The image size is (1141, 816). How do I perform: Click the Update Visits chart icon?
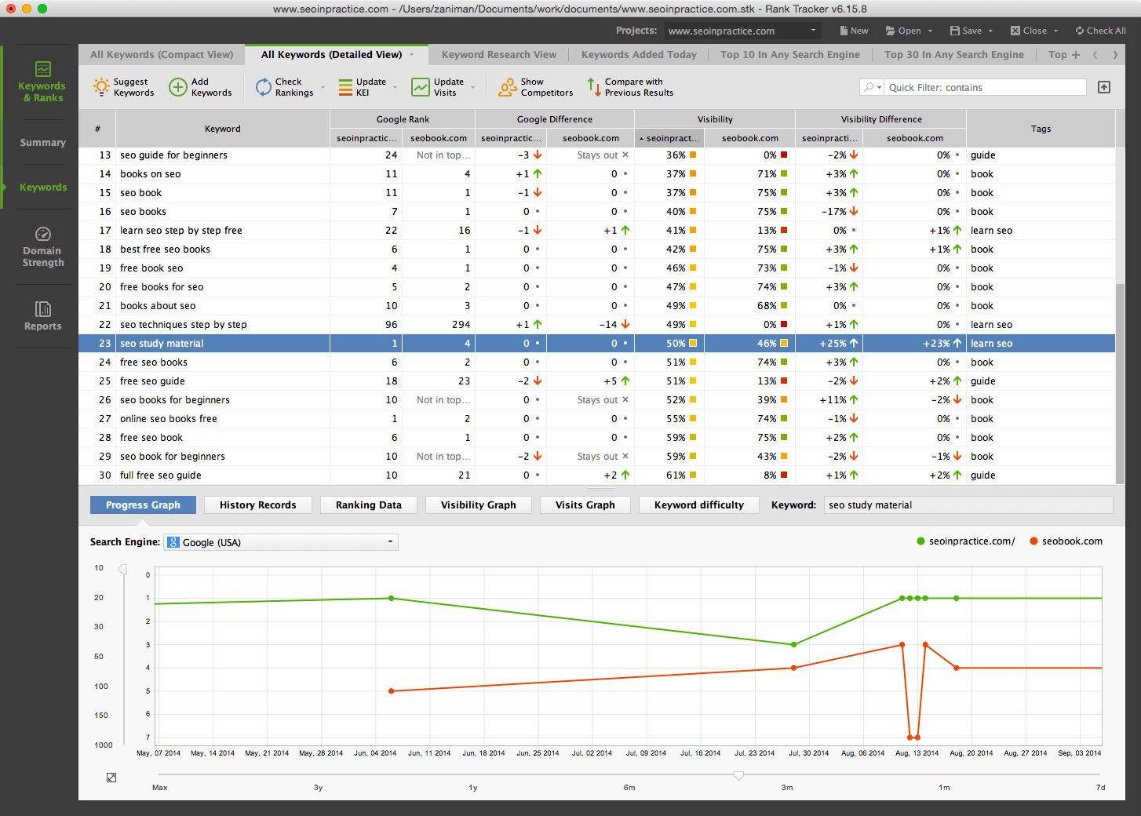pyautogui.click(x=421, y=87)
